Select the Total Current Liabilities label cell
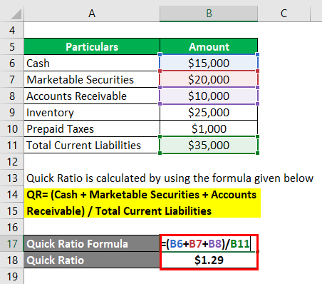Image resolution: width=322 pixels, height=284 pixels. click(92, 145)
